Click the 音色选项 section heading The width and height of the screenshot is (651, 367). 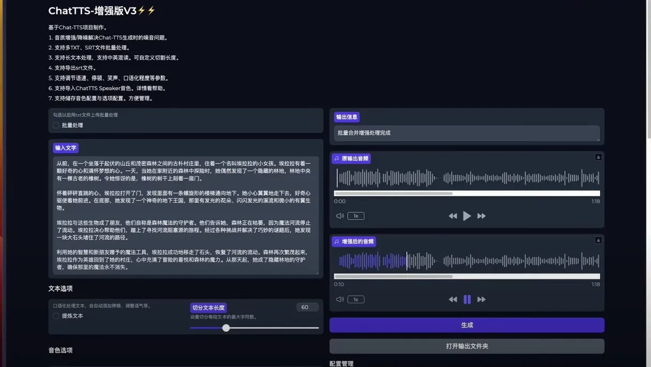coord(60,350)
